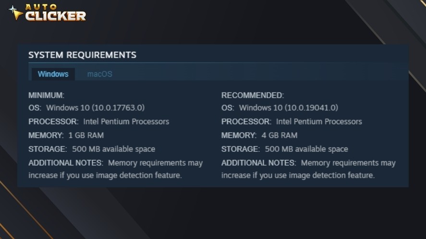Click the recommended STORAGE: label
Image resolution: width=426 pixels, height=239 pixels.
[241, 149]
